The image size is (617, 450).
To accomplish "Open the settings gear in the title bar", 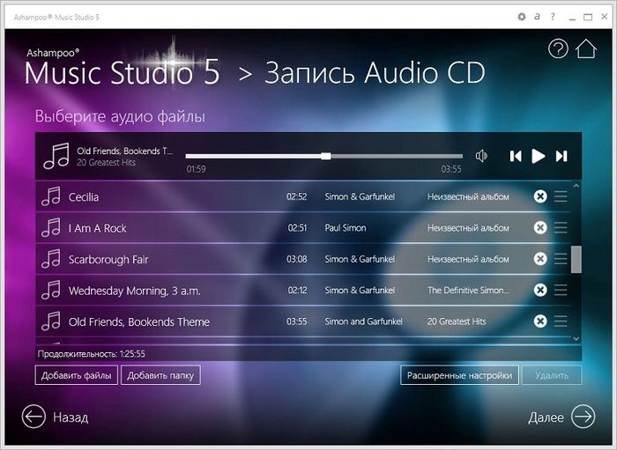I will pos(521,16).
